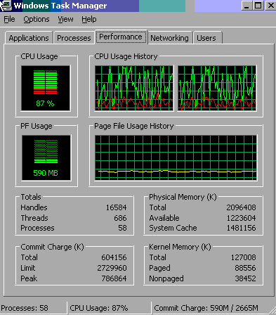
Task: Click the CPU Usage status bar section
Action: tap(99, 308)
